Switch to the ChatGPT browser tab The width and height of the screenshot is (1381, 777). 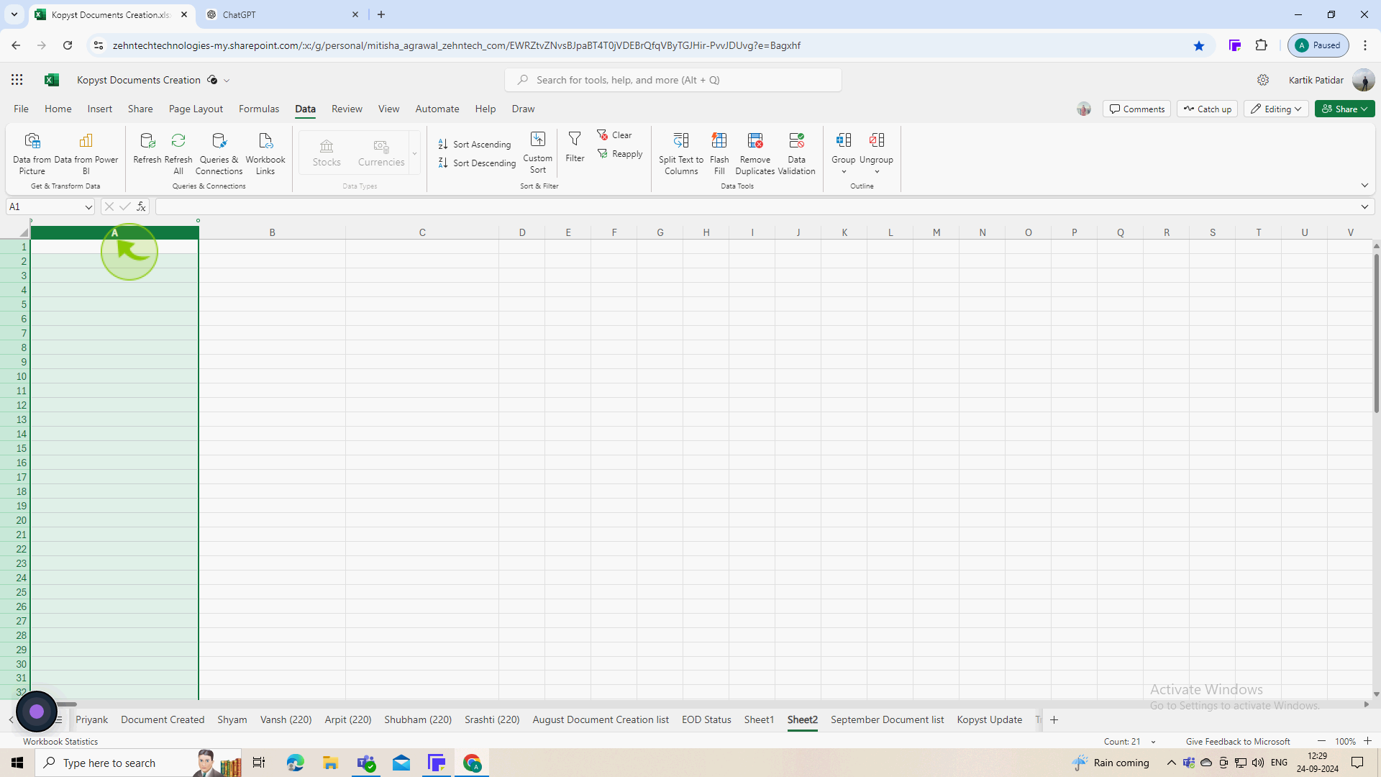281,14
